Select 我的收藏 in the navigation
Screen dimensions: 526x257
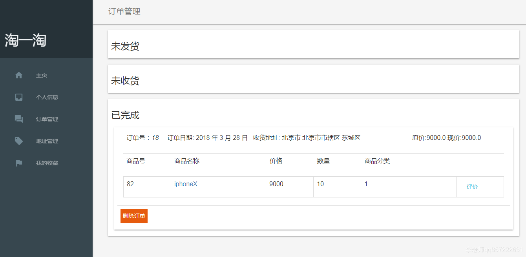point(46,163)
